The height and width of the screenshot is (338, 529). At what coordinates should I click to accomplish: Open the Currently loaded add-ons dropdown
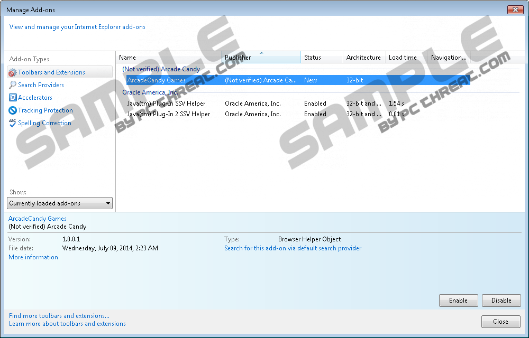60,203
